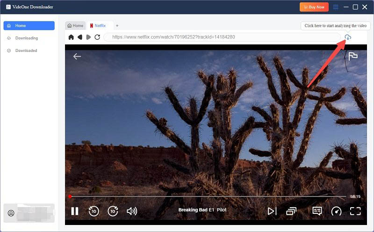Click the browser home icon
The width and height of the screenshot is (374, 232).
tap(71, 37)
